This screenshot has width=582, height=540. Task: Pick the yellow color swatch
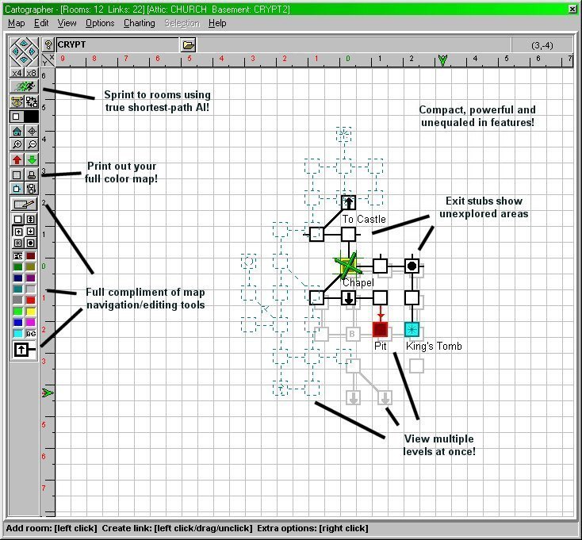[x=31, y=311]
